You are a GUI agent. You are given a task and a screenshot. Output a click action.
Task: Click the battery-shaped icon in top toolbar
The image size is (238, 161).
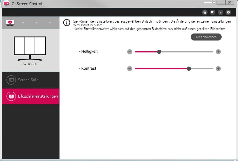tap(213, 12)
